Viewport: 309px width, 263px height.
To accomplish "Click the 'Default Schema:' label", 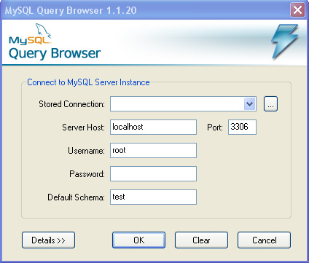I will tap(76, 197).
